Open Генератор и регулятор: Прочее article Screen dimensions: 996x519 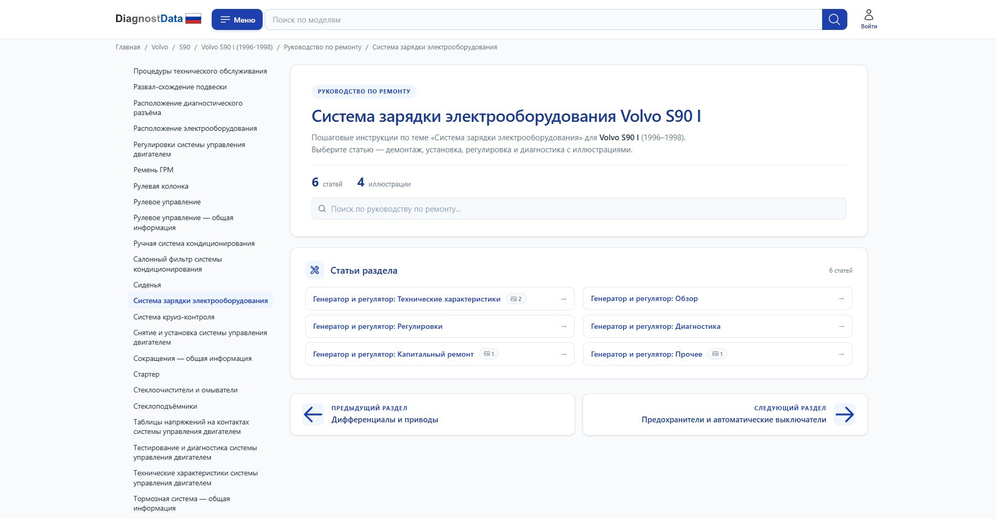pyautogui.click(x=718, y=354)
